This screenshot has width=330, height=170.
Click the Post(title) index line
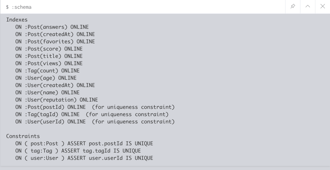[49, 56]
